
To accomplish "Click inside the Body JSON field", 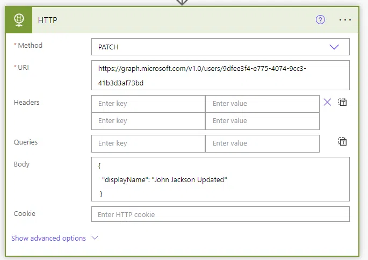I will coord(220,179).
